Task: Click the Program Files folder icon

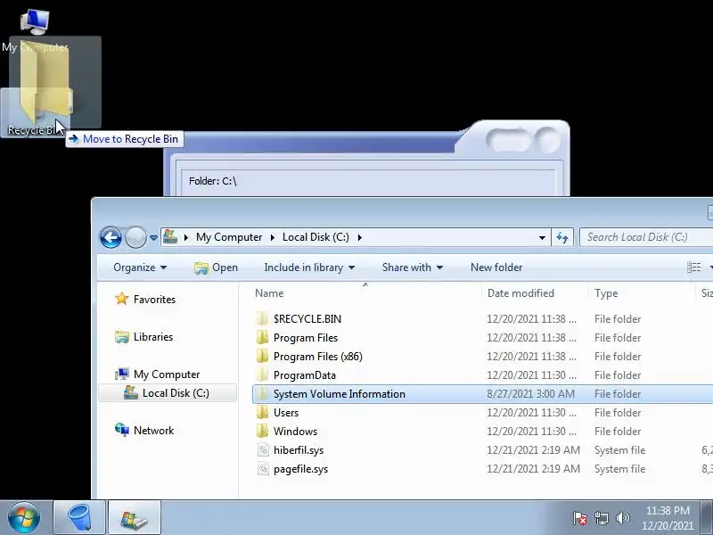Action: (x=262, y=338)
